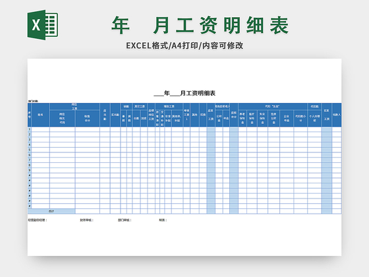The height and width of the screenshot is (277, 369).
Task: Click row number 9 in the table
Action: pyautogui.click(x=30, y=170)
